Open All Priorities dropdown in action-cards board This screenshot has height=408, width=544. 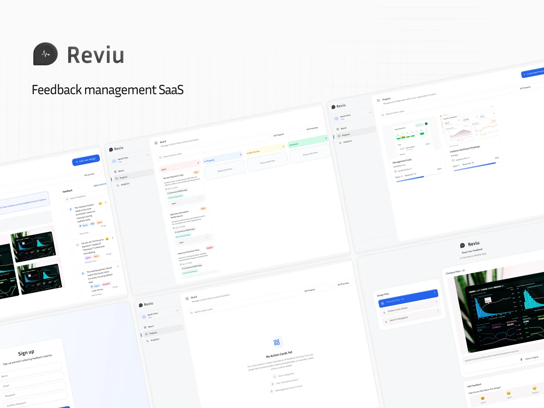pyautogui.click(x=315, y=128)
